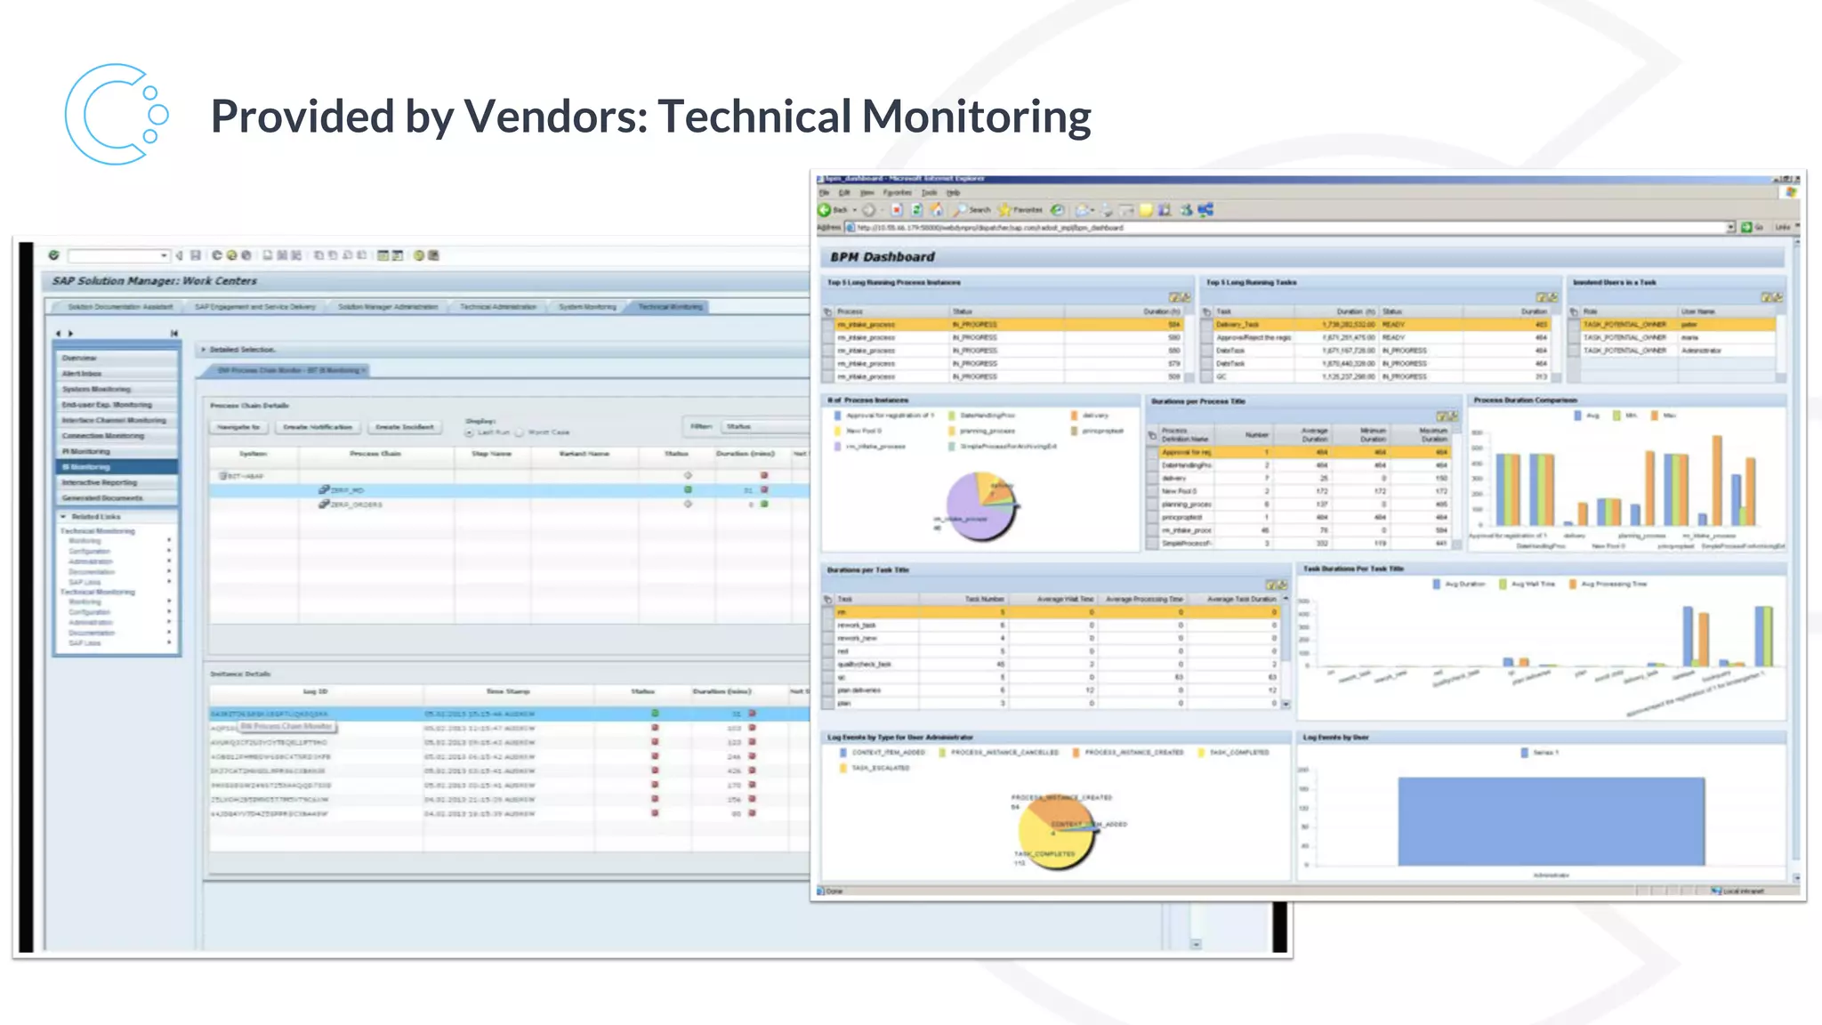Click the blue Avg Duration legend swatch
Image resolution: width=1822 pixels, height=1025 pixels.
coord(1436,585)
